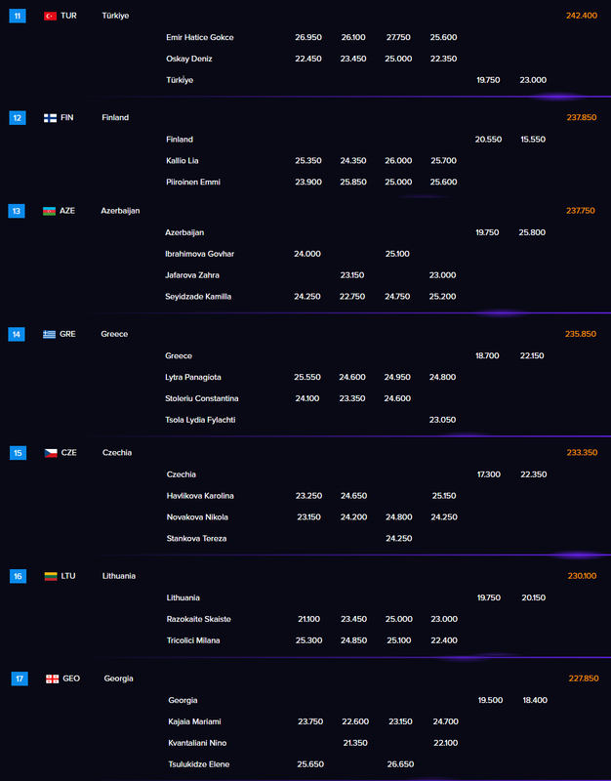The width and height of the screenshot is (611, 781).
Task: Click Stankova Tereza score 24.250
Action: point(399,539)
